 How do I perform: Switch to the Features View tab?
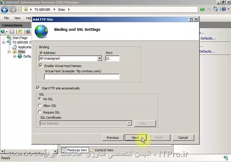75,150
